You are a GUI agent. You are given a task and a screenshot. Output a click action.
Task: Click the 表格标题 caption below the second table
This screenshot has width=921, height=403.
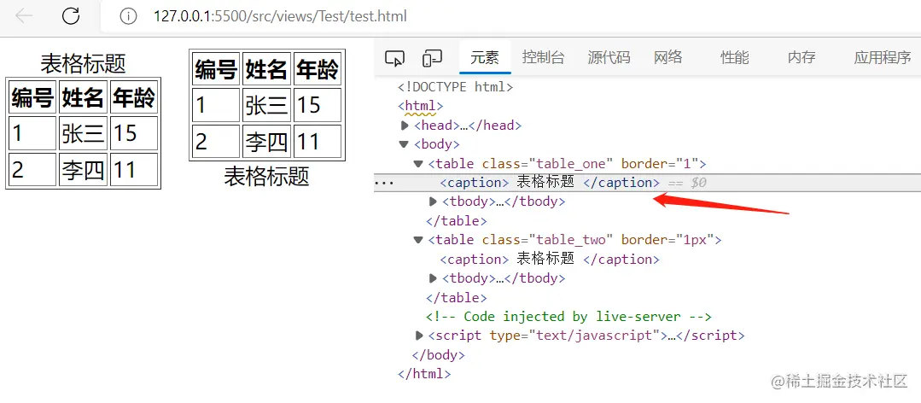266,176
